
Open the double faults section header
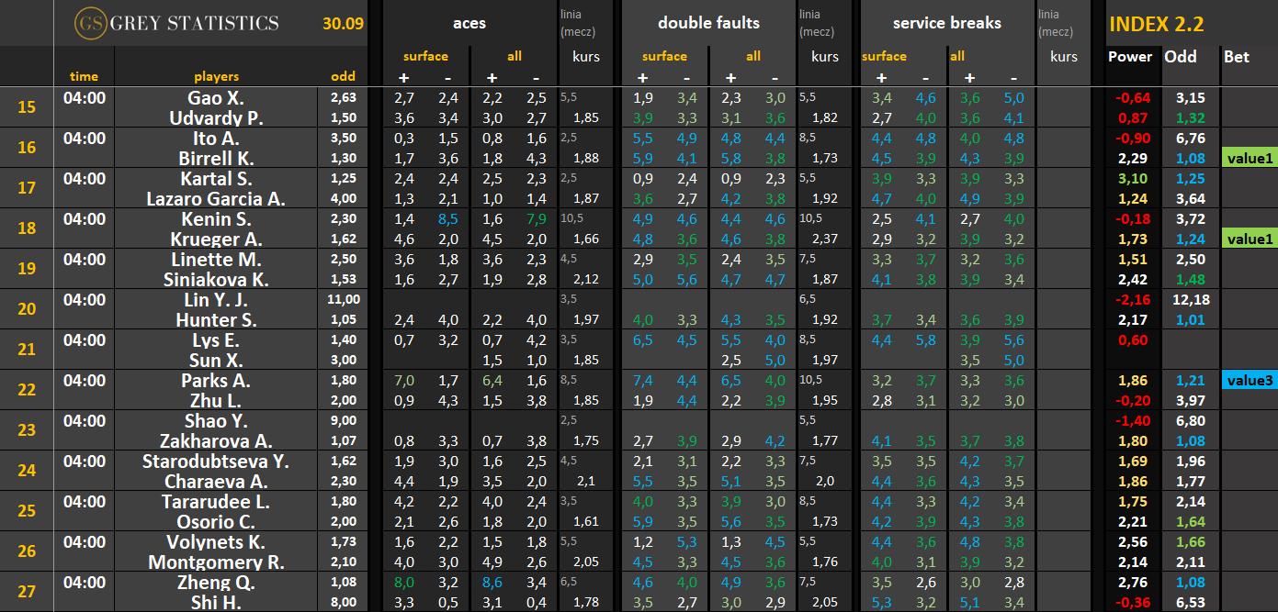(x=708, y=23)
